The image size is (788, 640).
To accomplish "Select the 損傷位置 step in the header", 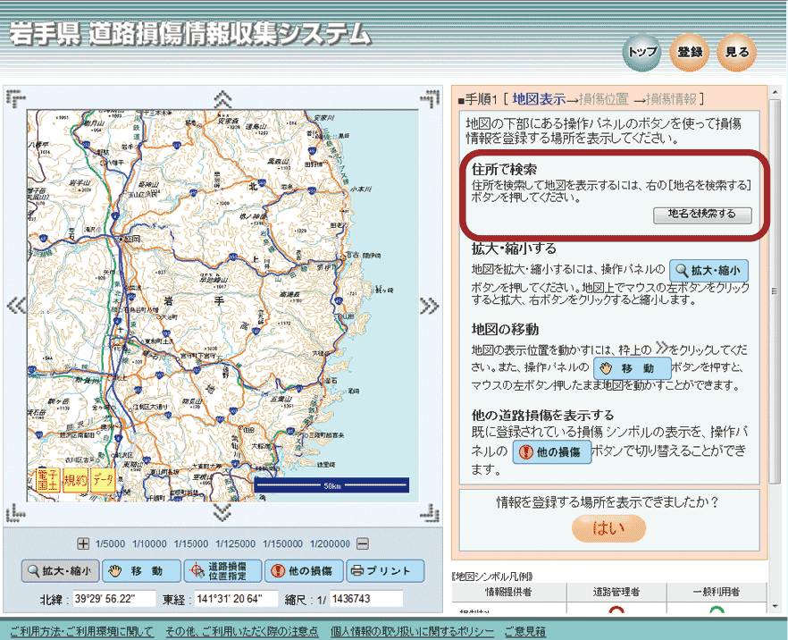I will coord(604,99).
